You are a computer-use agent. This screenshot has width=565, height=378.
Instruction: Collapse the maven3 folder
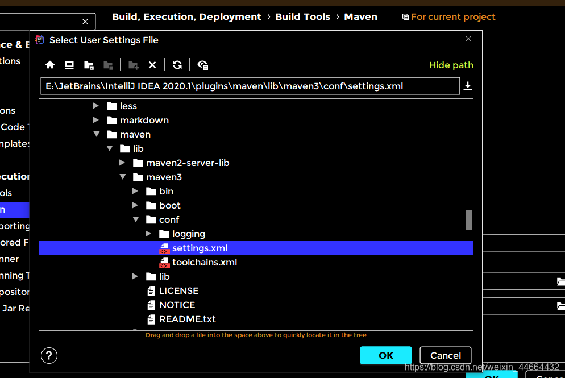click(x=123, y=177)
